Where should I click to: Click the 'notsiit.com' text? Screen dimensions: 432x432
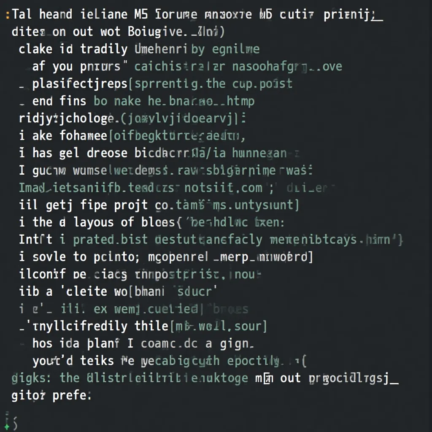tap(223, 188)
